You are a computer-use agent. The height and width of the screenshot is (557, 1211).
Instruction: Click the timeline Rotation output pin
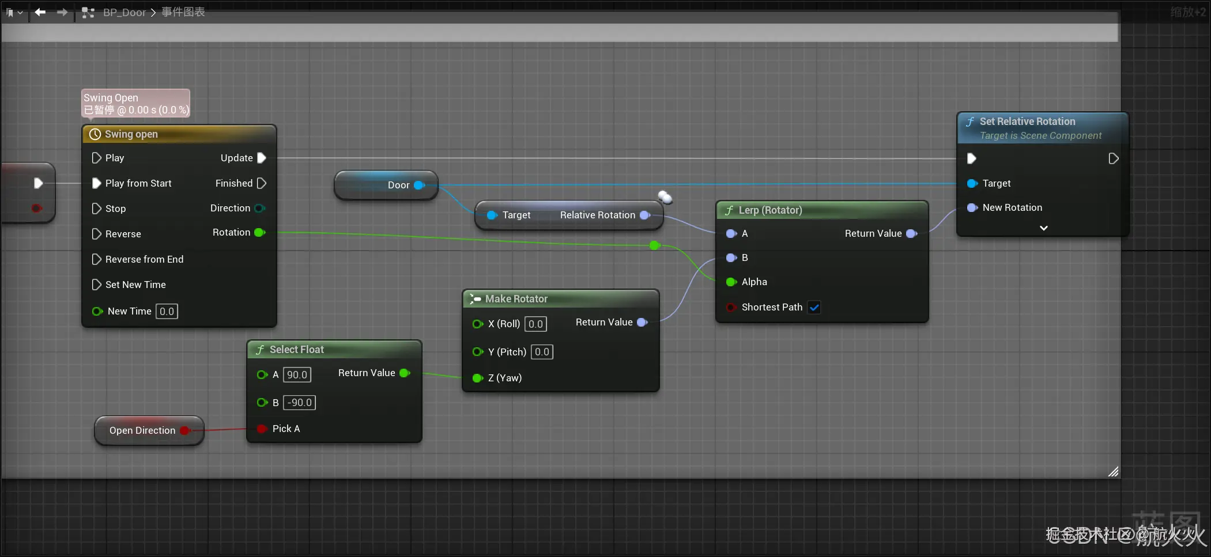point(260,232)
